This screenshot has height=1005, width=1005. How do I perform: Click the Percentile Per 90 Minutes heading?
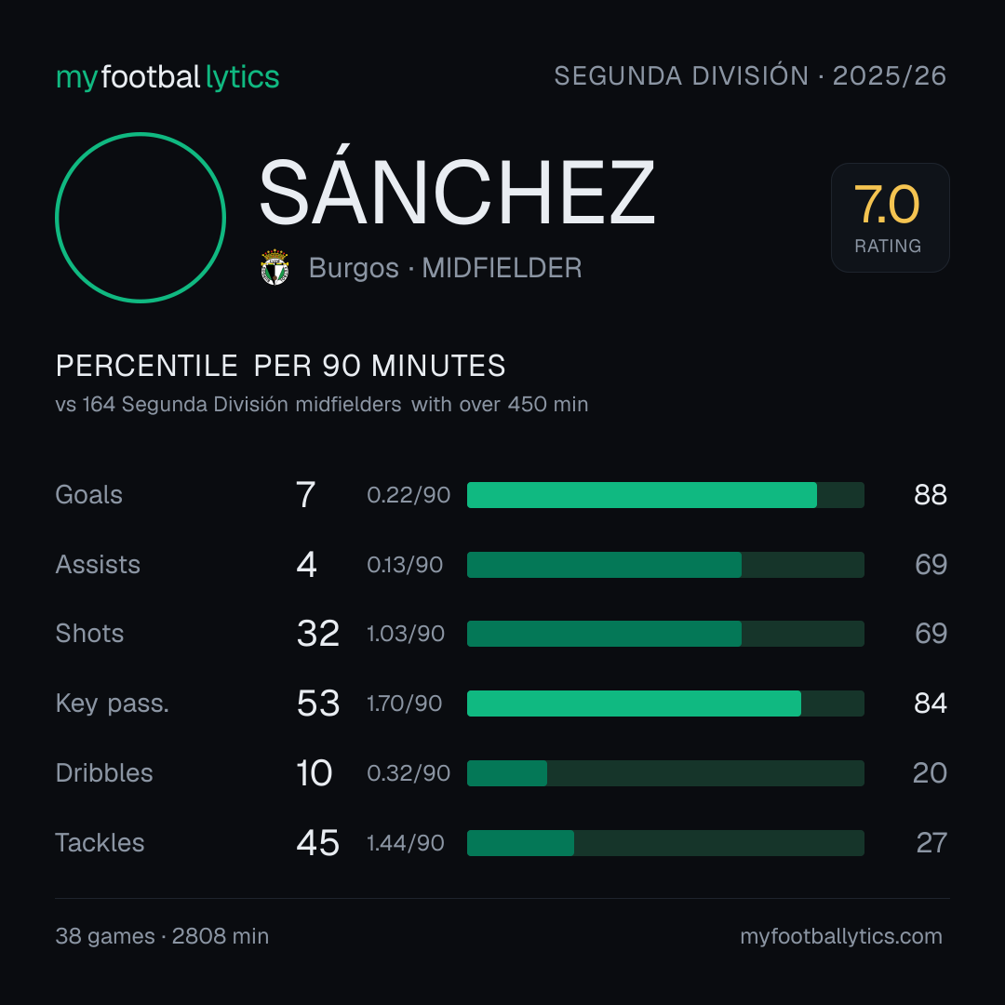(281, 366)
